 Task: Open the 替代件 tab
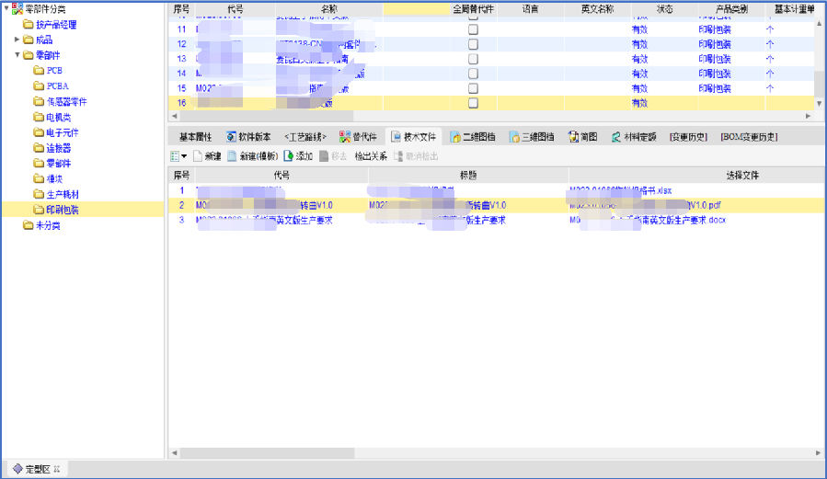358,137
